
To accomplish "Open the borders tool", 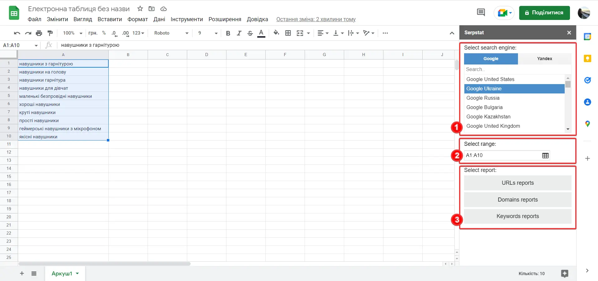I will point(288,33).
